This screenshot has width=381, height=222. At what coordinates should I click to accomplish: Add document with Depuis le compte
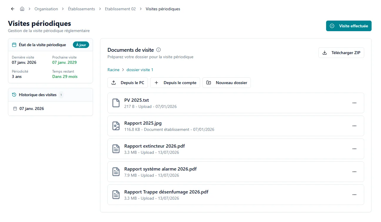coord(175,83)
